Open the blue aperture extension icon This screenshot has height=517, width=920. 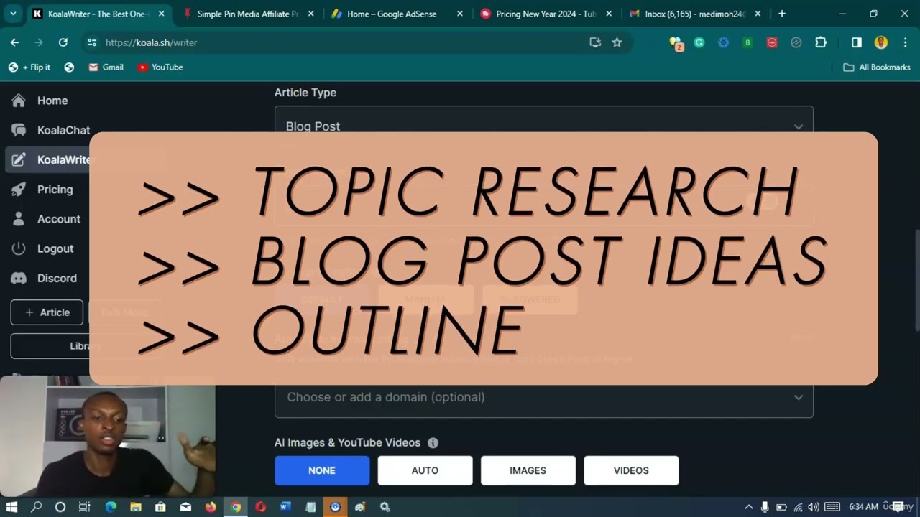tap(724, 42)
